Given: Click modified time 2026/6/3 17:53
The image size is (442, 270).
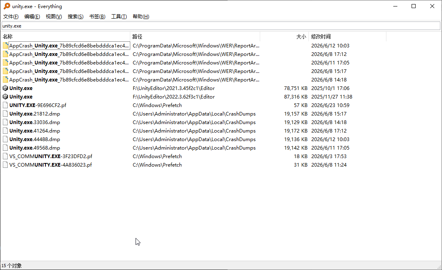Looking at the screenshot, I should [329, 156].
